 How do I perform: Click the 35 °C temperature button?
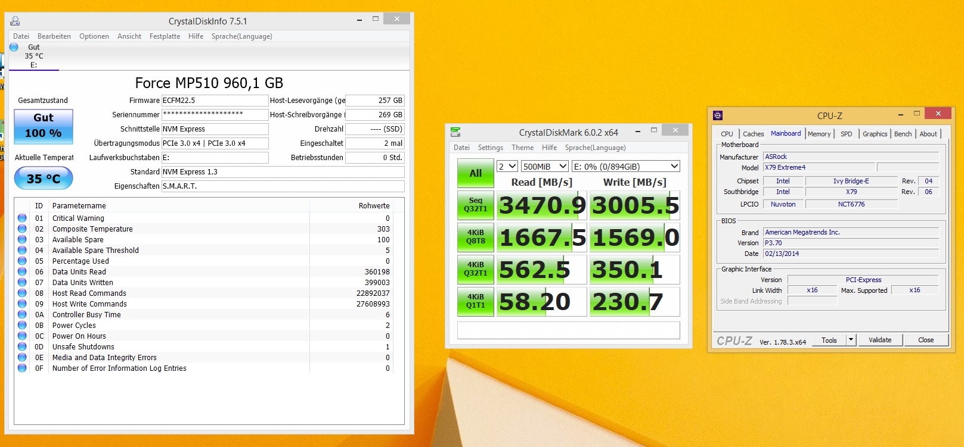point(44,178)
